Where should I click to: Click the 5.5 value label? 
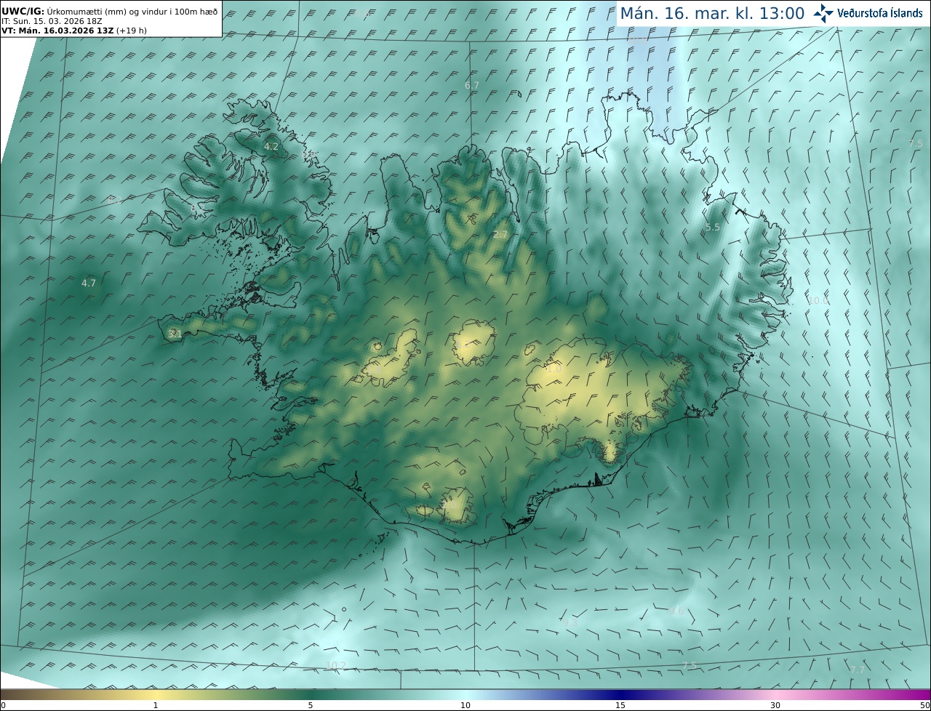(x=713, y=227)
